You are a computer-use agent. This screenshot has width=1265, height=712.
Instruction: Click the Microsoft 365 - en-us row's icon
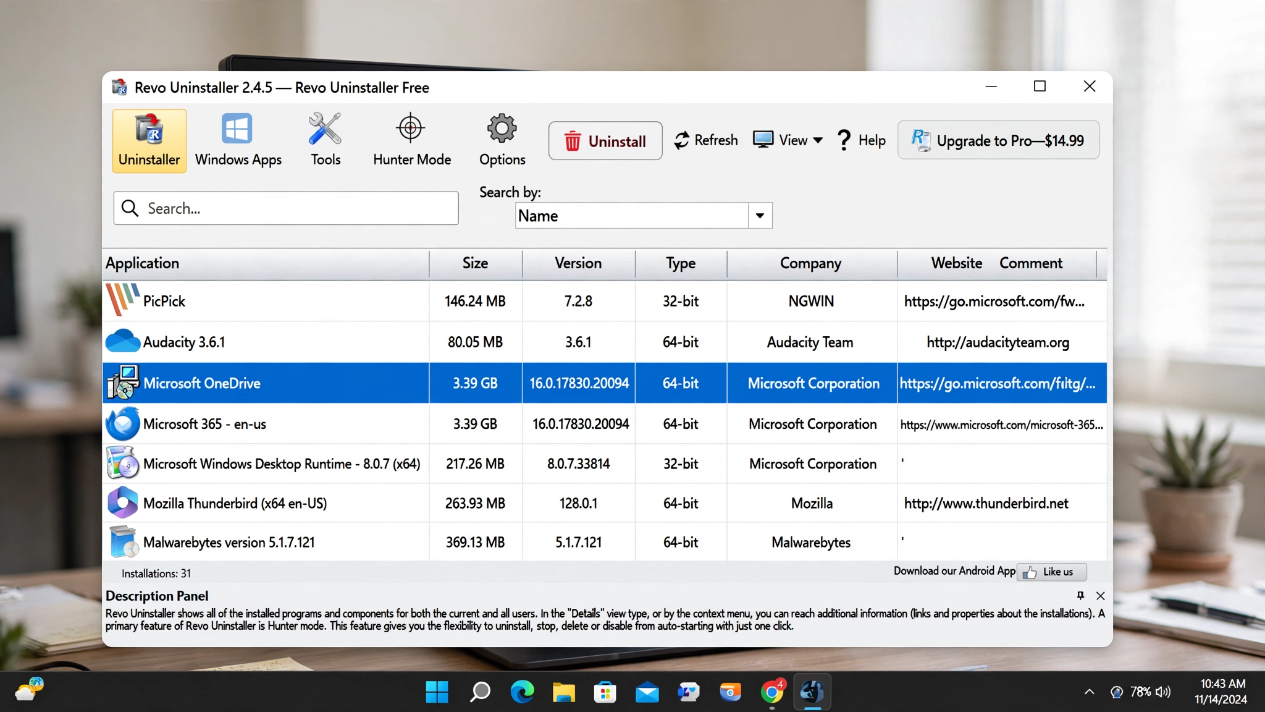tap(123, 424)
